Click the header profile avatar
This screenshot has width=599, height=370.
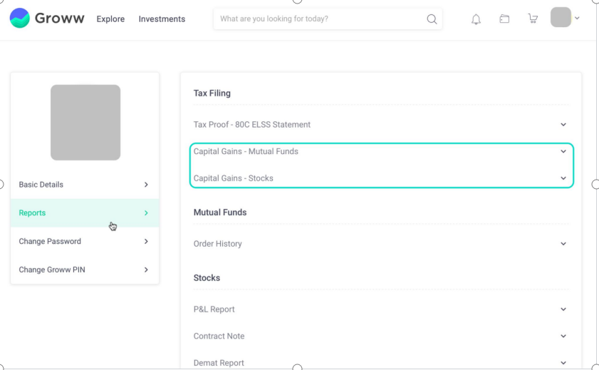[561, 17]
